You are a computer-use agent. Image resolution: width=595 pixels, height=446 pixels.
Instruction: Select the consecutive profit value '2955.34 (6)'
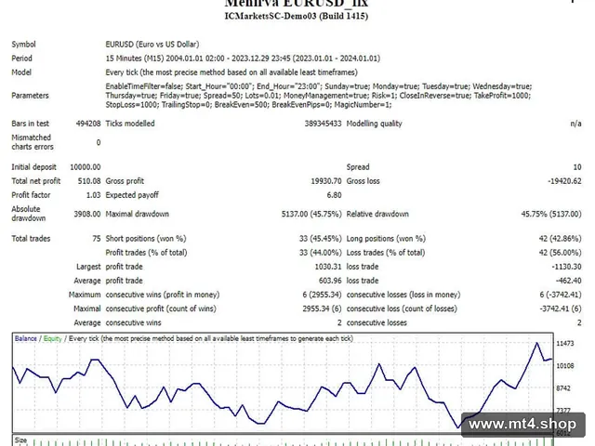323,309
